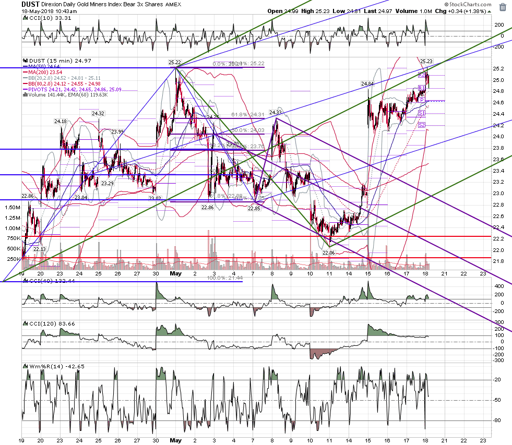Screen dimensions: 512x445
Task: Click the 23.04 price label
Action: [x=81, y=198]
